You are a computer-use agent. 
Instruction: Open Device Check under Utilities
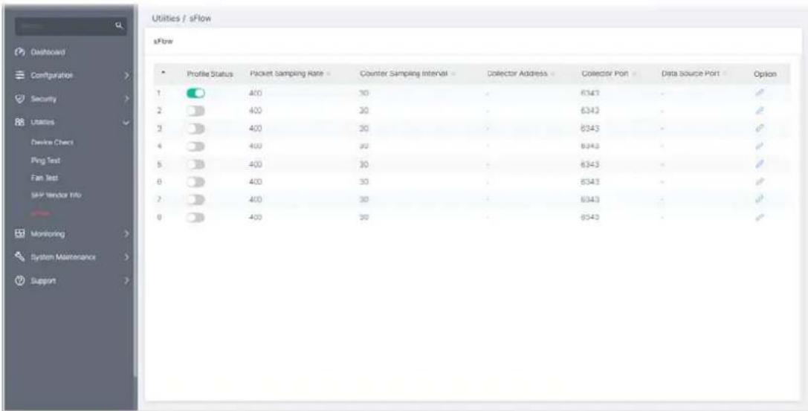[x=51, y=142]
